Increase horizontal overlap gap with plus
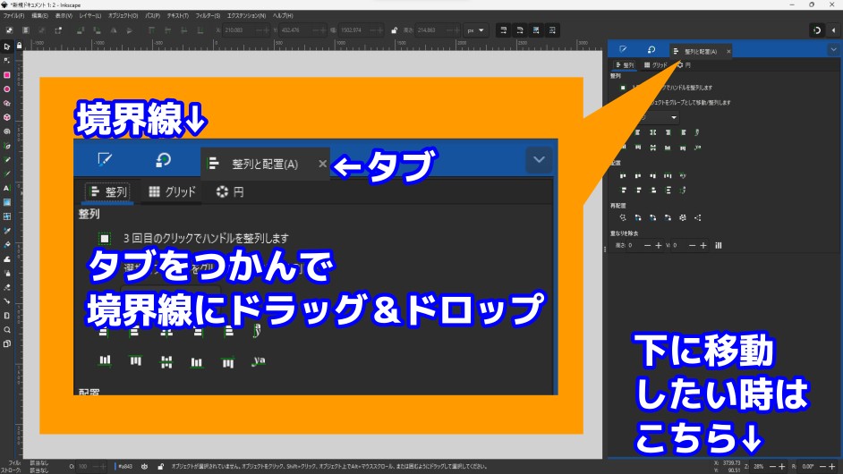 point(658,246)
